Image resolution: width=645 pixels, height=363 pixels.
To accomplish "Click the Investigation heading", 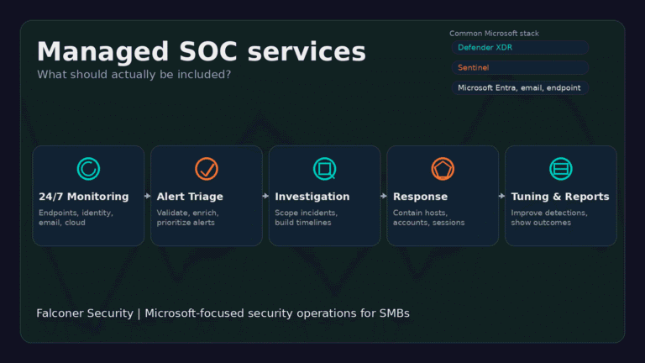I will [312, 197].
